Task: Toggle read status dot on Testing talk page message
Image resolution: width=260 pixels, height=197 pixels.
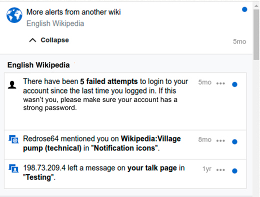Action: pos(234,171)
